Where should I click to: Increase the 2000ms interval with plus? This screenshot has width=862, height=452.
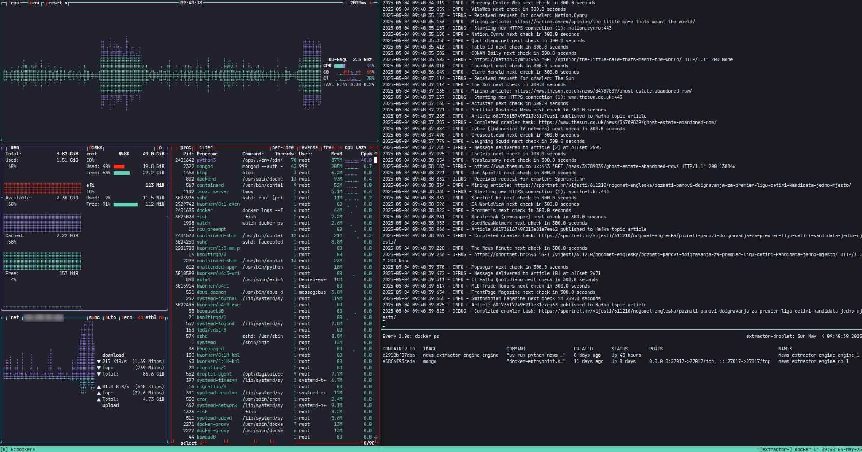point(371,3)
